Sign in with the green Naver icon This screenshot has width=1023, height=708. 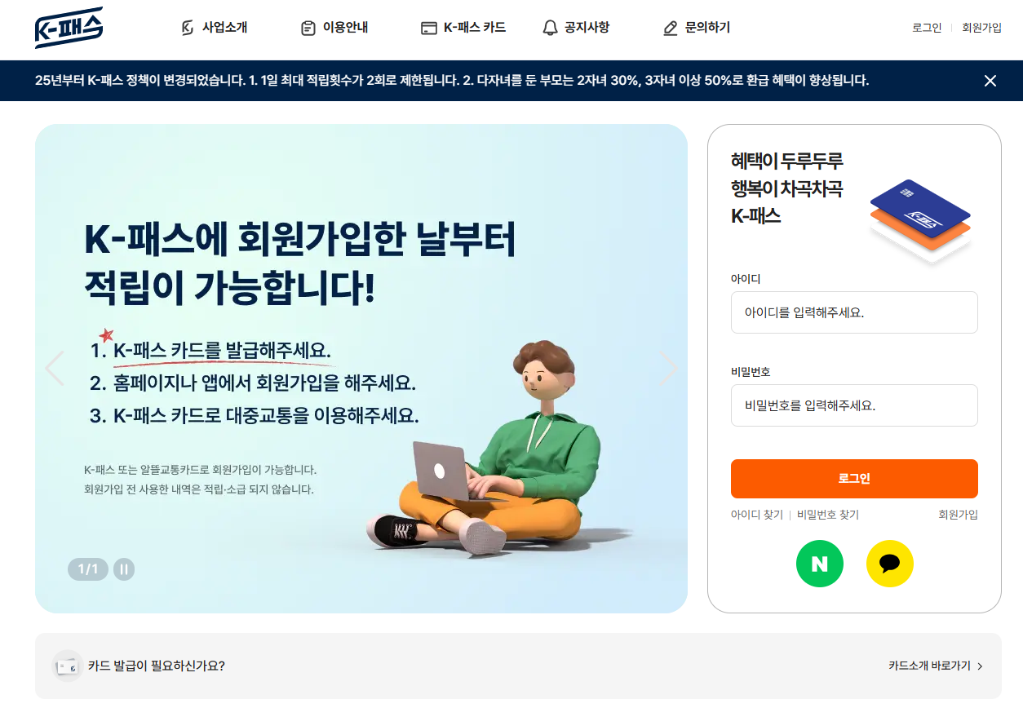pyautogui.click(x=820, y=564)
